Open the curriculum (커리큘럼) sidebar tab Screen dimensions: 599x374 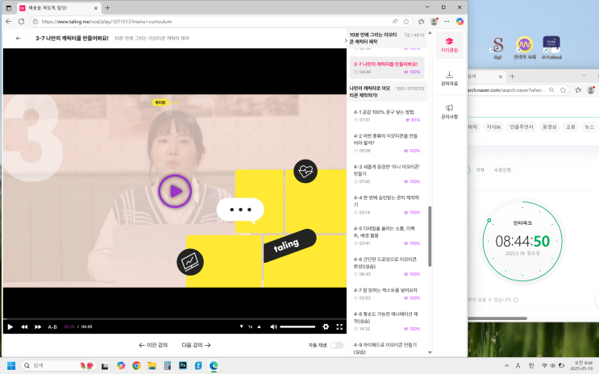point(449,45)
